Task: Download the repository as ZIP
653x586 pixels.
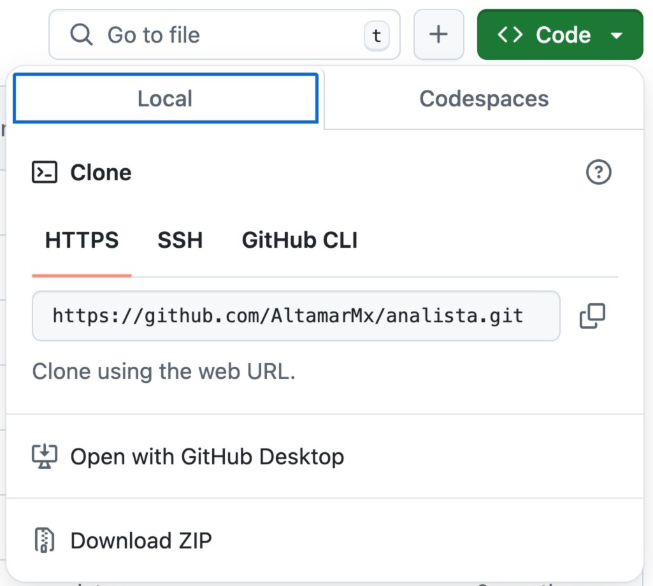Action: 141,540
